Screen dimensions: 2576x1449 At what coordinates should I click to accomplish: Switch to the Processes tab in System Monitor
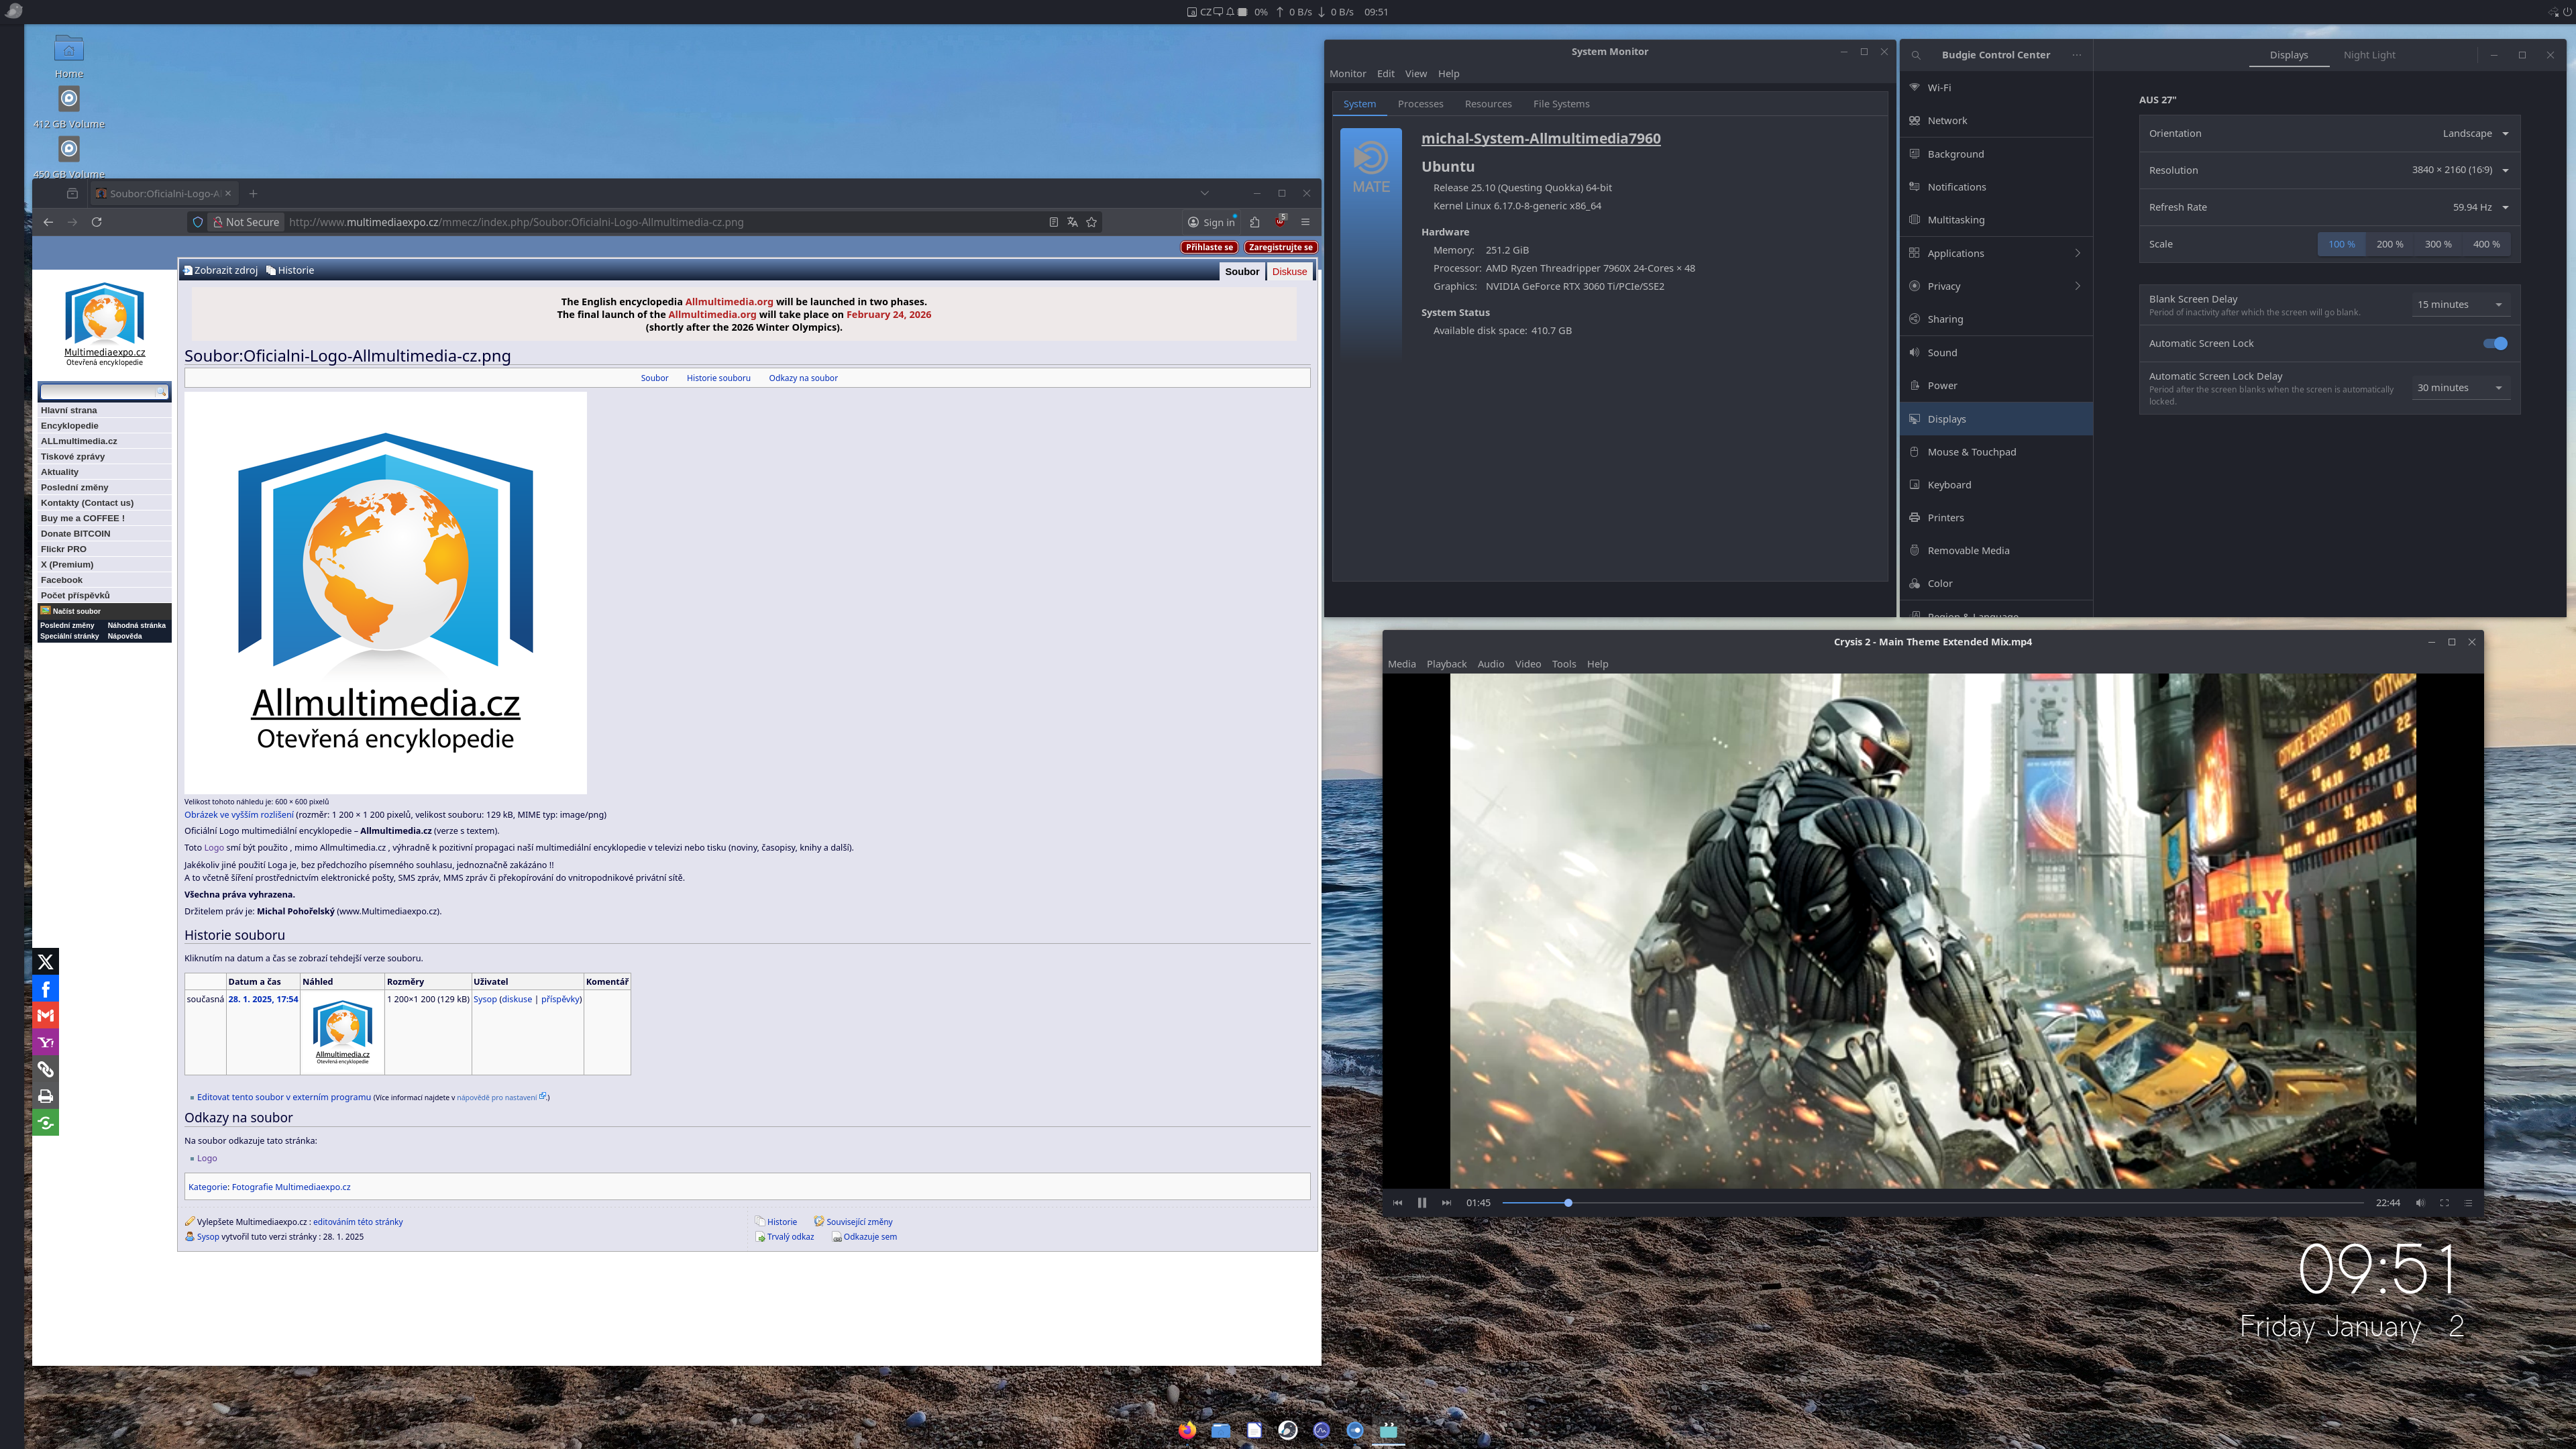[x=1420, y=104]
